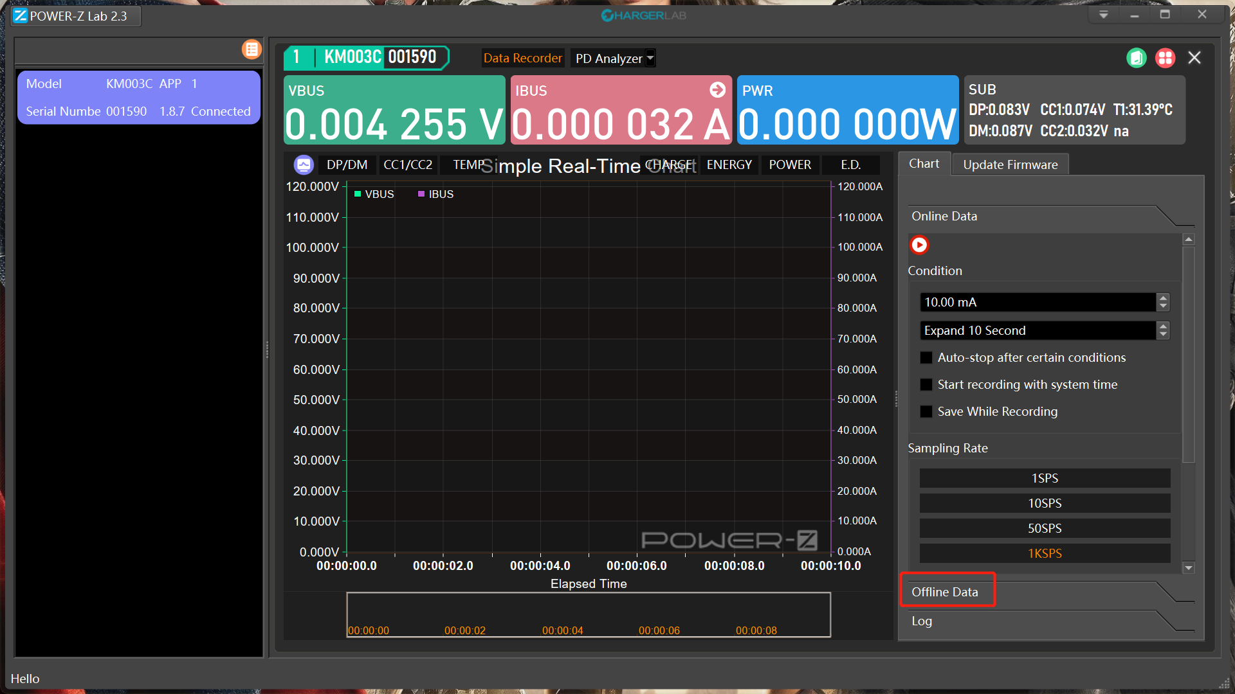Expand the Offline Data section
Viewport: 1235px width, 694px height.
pyautogui.click(x=944, y=592)
